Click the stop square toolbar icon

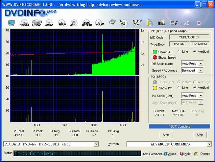199,23
